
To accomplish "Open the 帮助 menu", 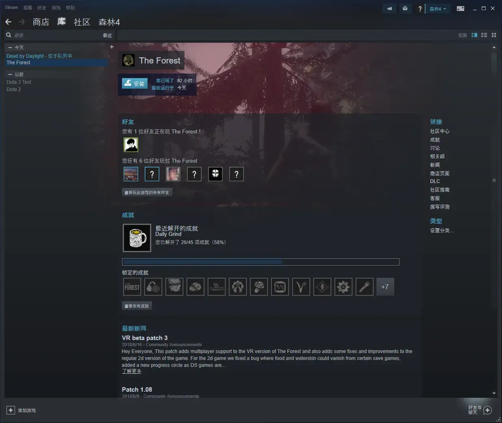I will pos(70,8).
